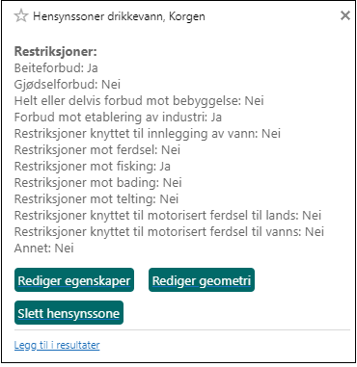This screenshot has width=357, height=367.
Task: Click motorisert ferdsel til lands line
Action: [x=168, y=216]
